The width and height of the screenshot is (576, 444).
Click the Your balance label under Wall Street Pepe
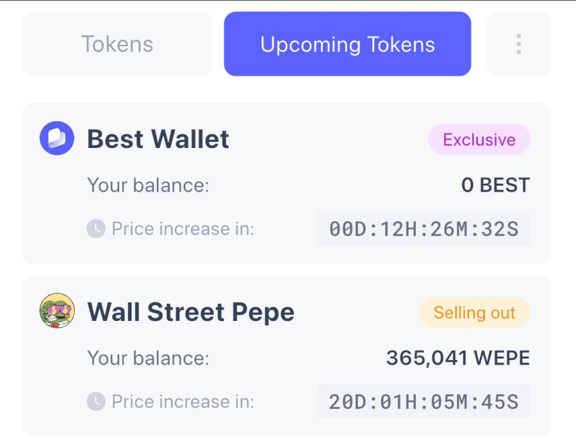[149, 358]
